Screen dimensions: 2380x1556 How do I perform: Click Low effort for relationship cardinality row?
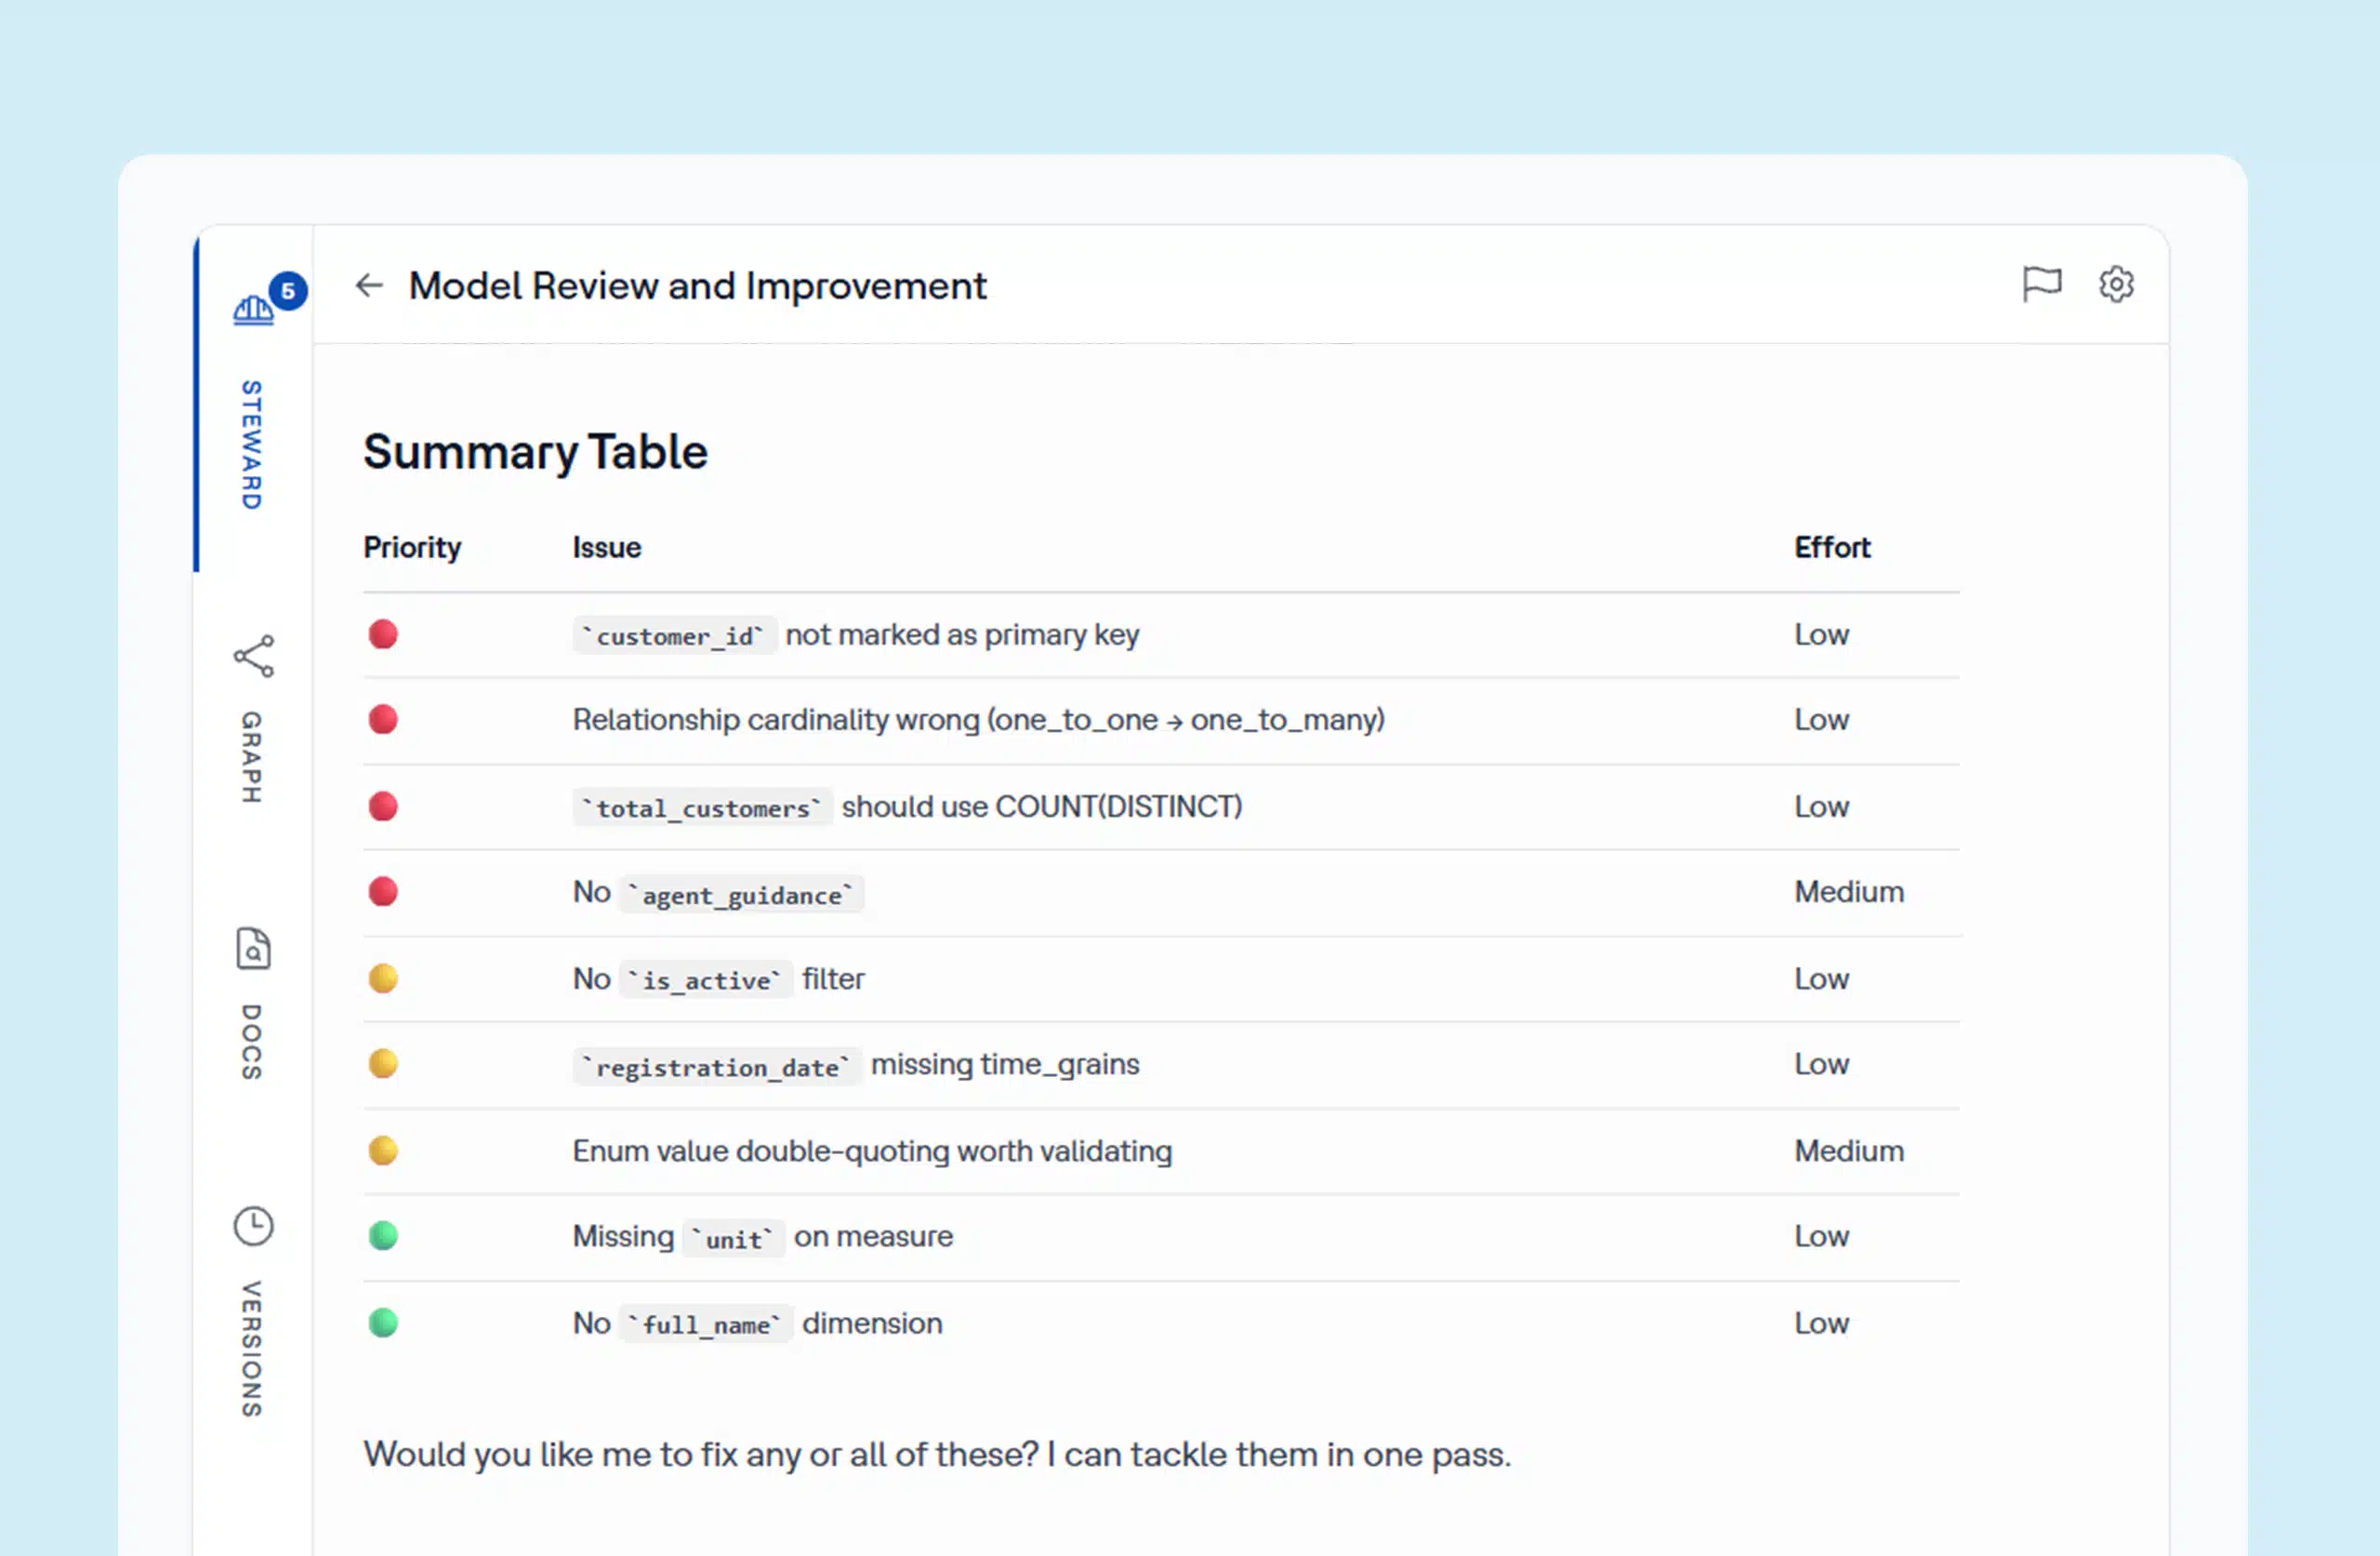click(x=1821, y=720)
